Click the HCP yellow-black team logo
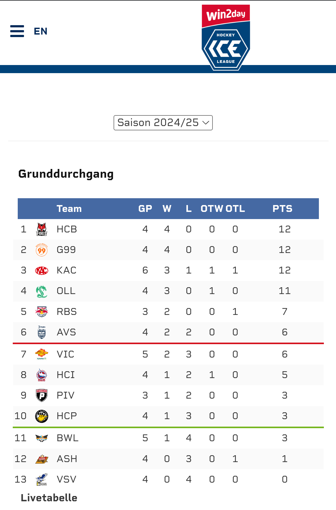The image size is (336, 510). [x=42, y=416]
